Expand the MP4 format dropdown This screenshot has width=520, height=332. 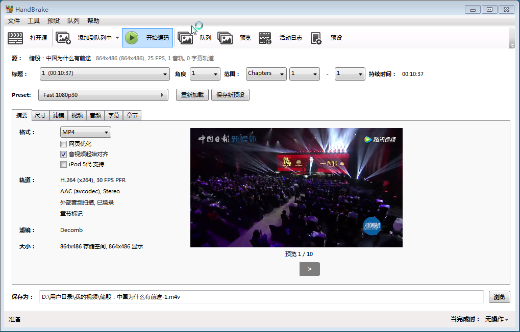85,133
